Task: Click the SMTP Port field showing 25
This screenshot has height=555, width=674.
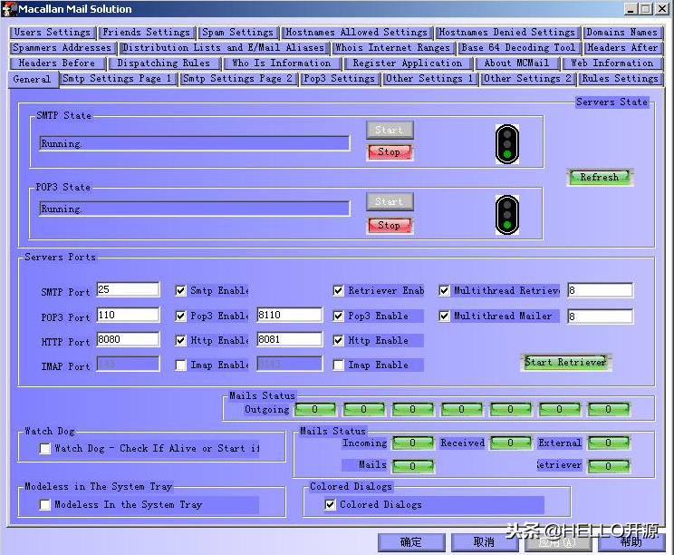Action: (x=128, y=289)
